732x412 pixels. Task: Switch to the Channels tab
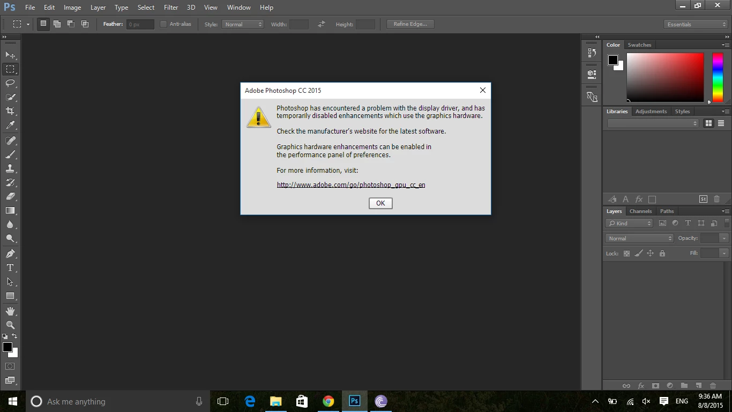tap(640, 211)
